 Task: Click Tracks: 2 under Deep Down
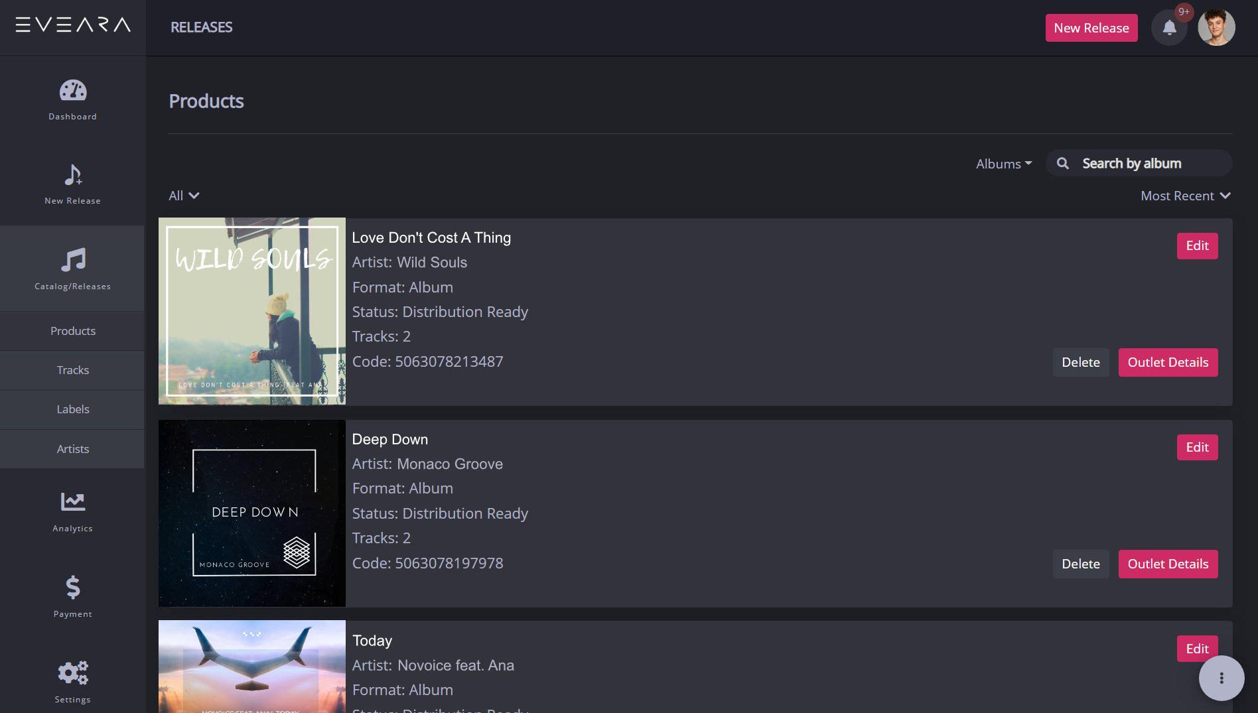point(382,538)
